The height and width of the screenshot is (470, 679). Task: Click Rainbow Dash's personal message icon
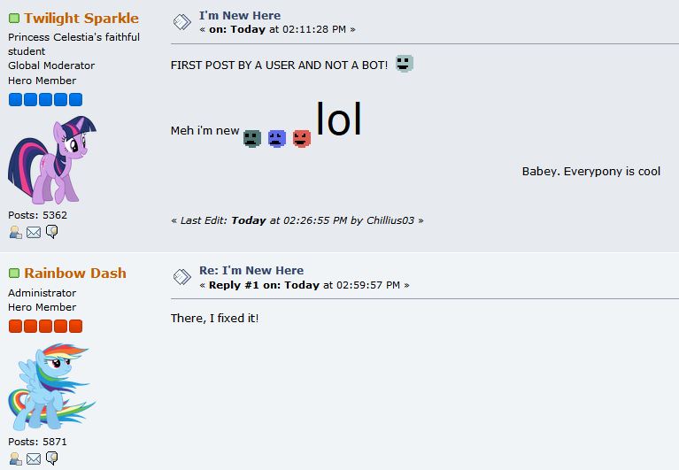pos(52,458)
